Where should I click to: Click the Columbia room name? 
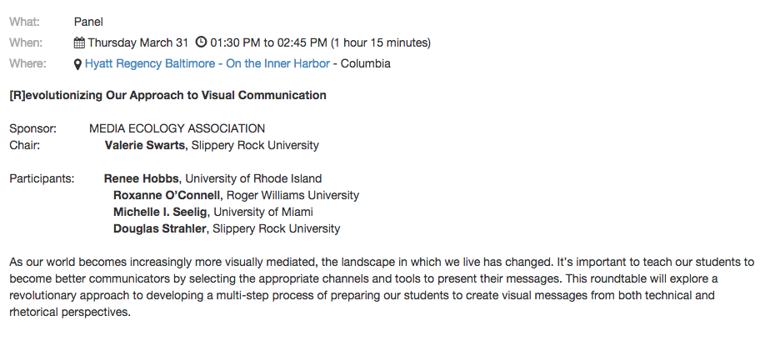tap(366, 63)
